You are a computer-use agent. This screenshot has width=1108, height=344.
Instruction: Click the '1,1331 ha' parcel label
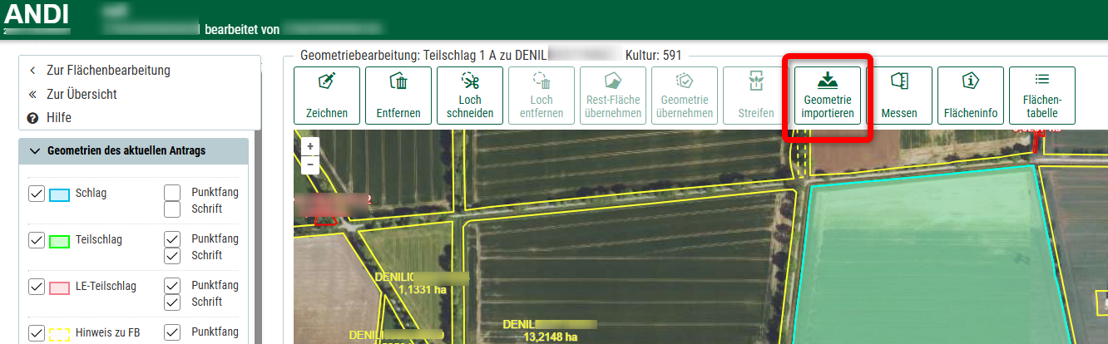pyautogui.click(x=423, y=290)
